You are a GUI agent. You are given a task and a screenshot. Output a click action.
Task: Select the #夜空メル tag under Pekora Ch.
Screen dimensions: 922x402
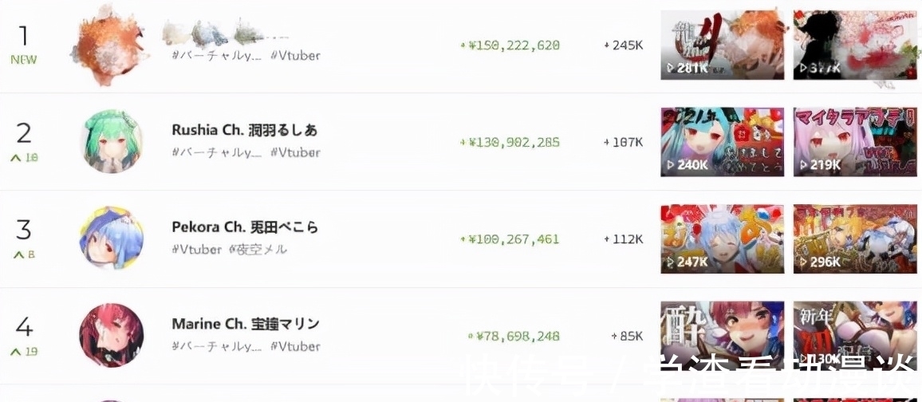[258, 250]
